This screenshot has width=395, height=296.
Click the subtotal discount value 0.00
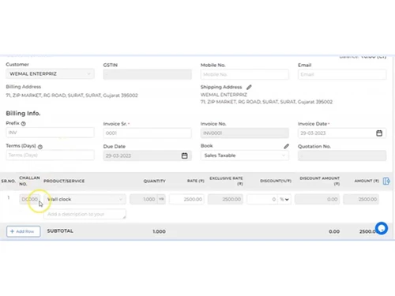point(334,231)
